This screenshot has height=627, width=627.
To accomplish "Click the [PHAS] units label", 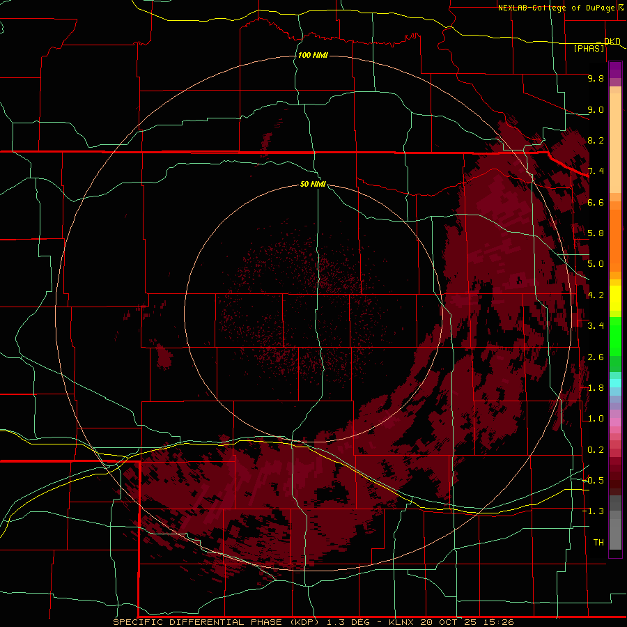I will [589, 48].
